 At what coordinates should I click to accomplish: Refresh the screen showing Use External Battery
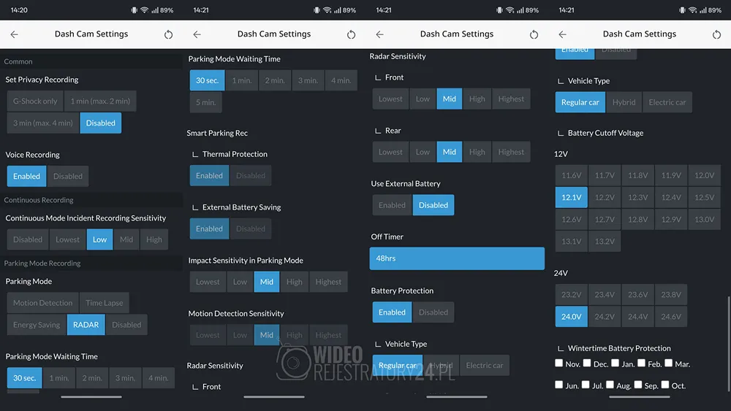(534, 34)
